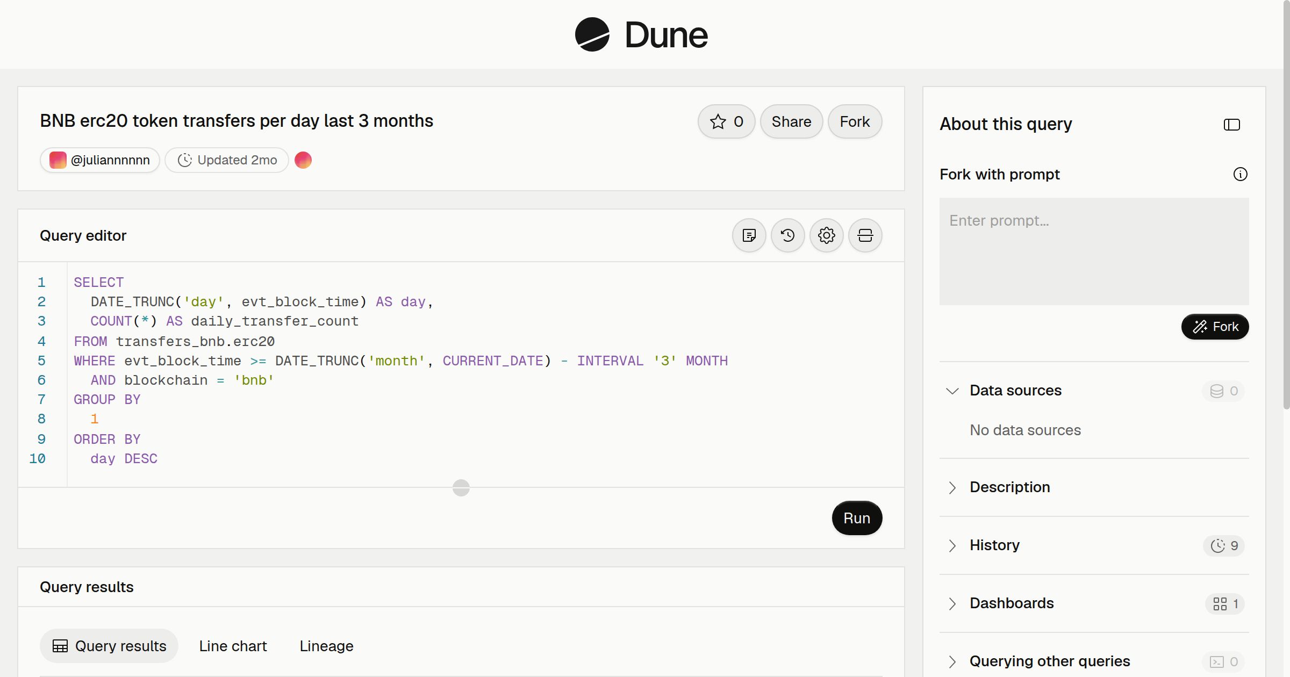Click Querying other queries count badge
Image resolution: width=1290 pixels, height=677 pixels.
(1223, 662)
